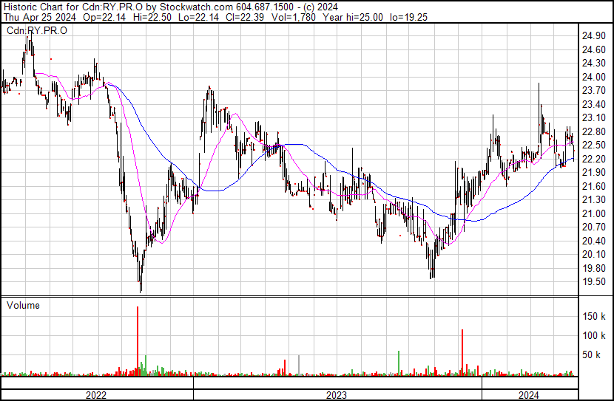Image resolution: width=614 pixels, height=401 pixels.
Task: Click the Cl=22.39 closing price value
Action: 245,17
